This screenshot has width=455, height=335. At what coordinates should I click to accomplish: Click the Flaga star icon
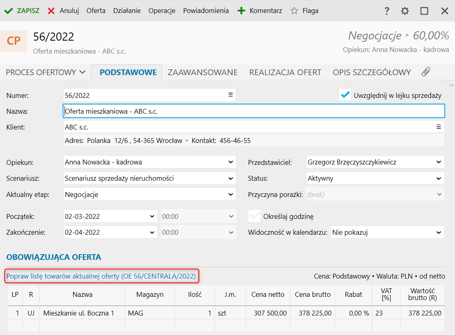295,11
